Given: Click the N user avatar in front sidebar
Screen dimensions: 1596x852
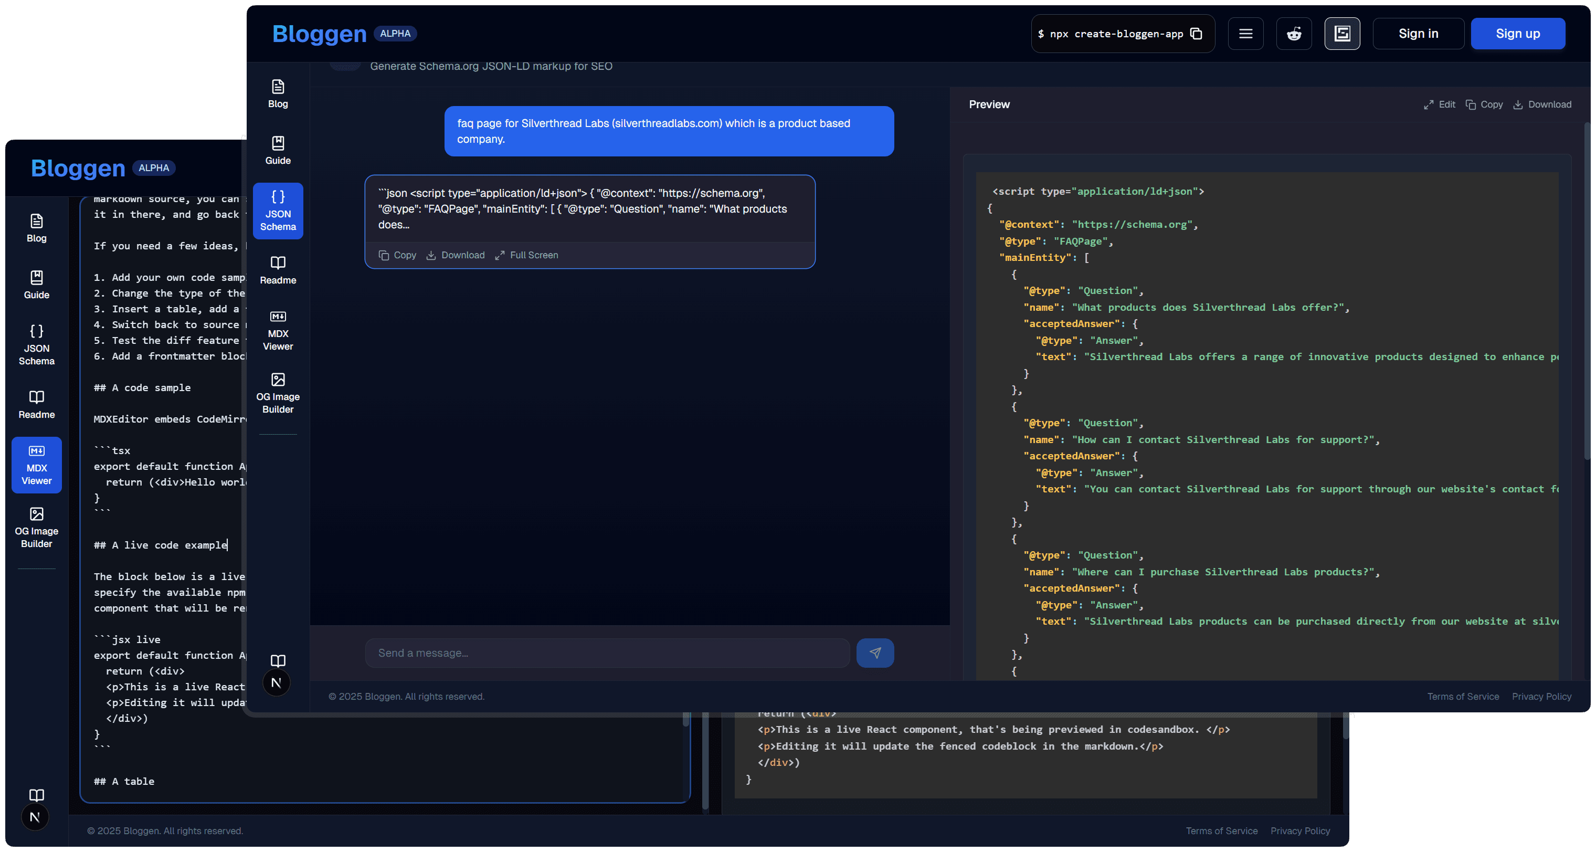Looking at the screenshot, I should (277, 683).
